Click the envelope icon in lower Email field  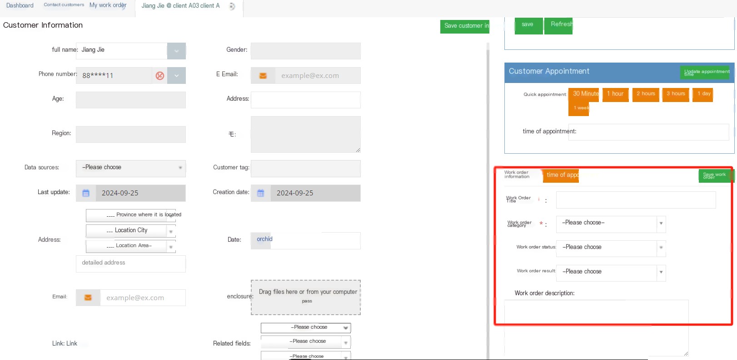(88, 297)
